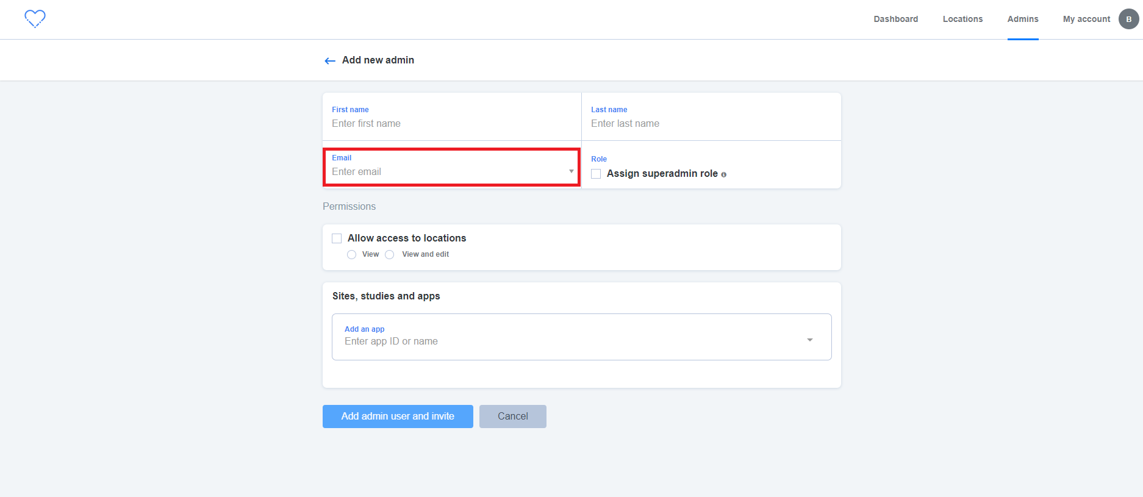Focus the Last name input field
The height and width of the screenshot is (497, 1143).
pyautogui.click(x=711, y=123)
